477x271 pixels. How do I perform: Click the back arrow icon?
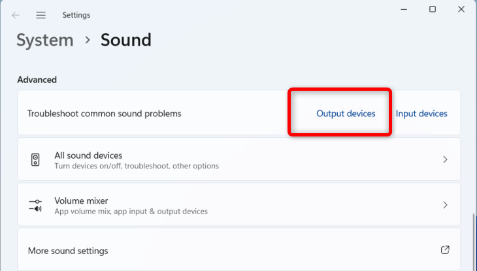point(16,14)
